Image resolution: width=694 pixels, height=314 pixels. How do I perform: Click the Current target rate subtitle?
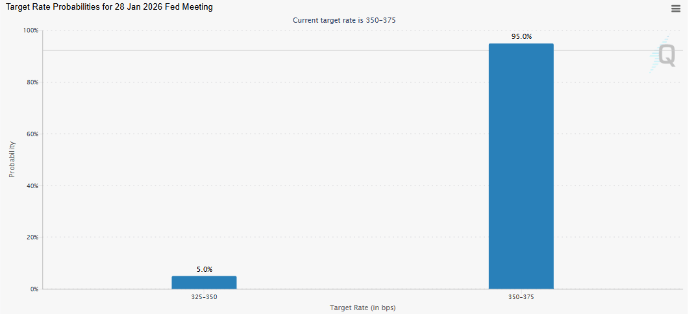(344, 20)
